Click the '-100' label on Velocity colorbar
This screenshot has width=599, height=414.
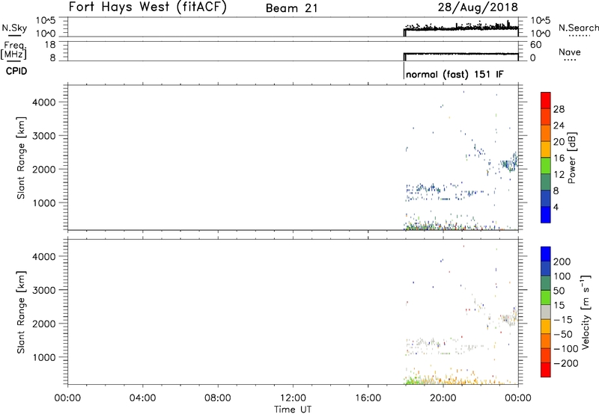565,349
